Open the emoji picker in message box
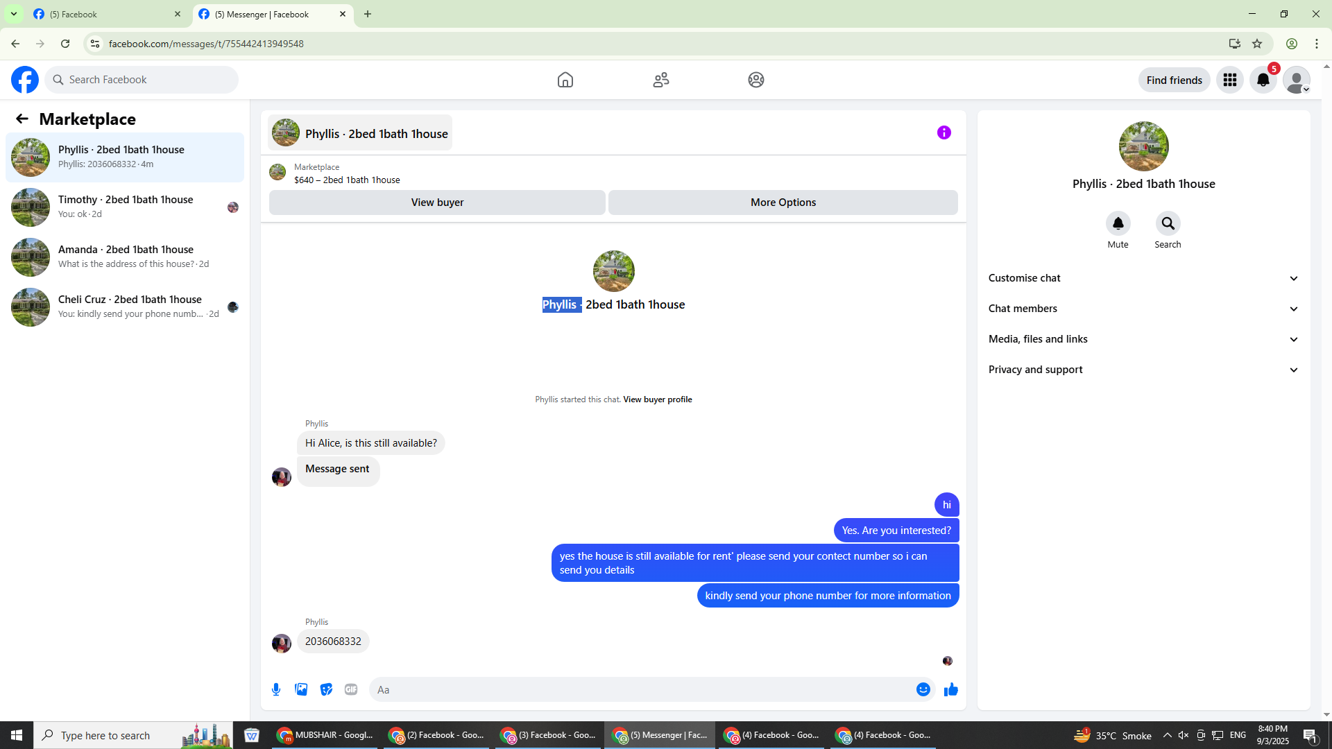The image size is (1332, 749). coord(923,689)
